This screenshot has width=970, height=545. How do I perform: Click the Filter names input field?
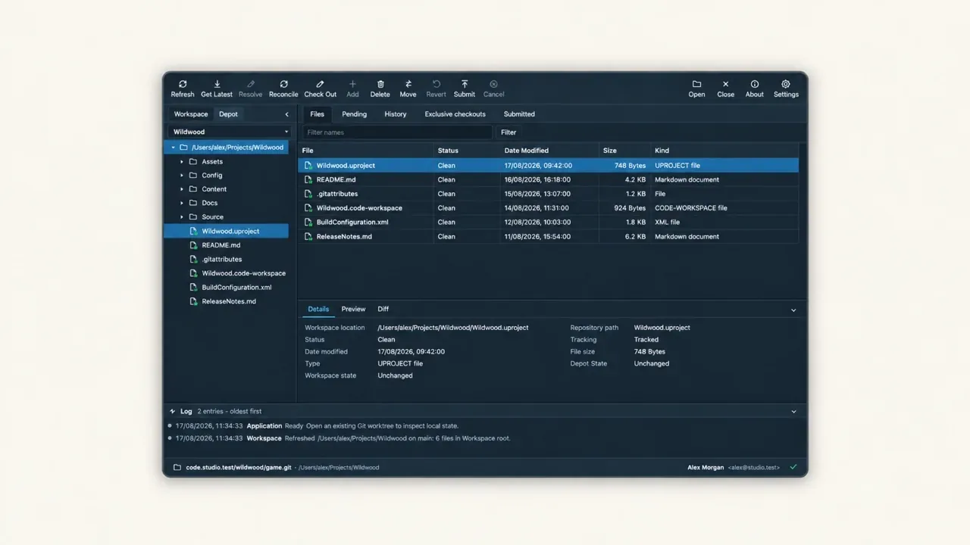pyautogui.click(x=398, y=132)
